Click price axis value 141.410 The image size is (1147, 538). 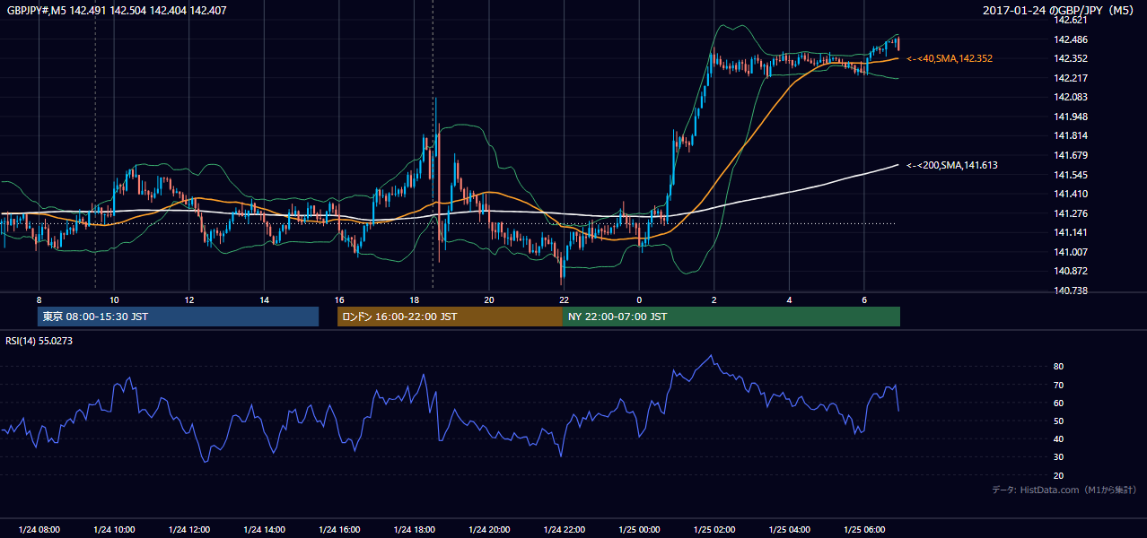(1073, 194)
